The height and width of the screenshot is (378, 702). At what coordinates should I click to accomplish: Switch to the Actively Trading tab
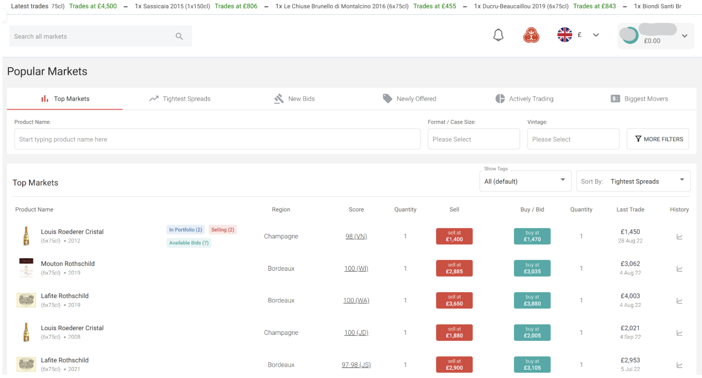pos(524,99)
